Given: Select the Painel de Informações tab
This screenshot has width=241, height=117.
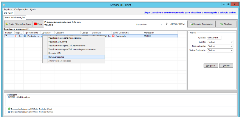Looking at the screenshot, I should [15, 18].
